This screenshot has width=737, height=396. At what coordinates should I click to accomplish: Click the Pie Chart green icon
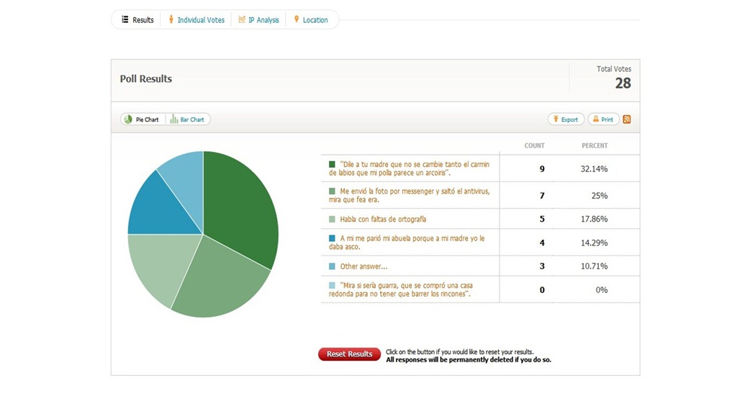coord(128,120)
